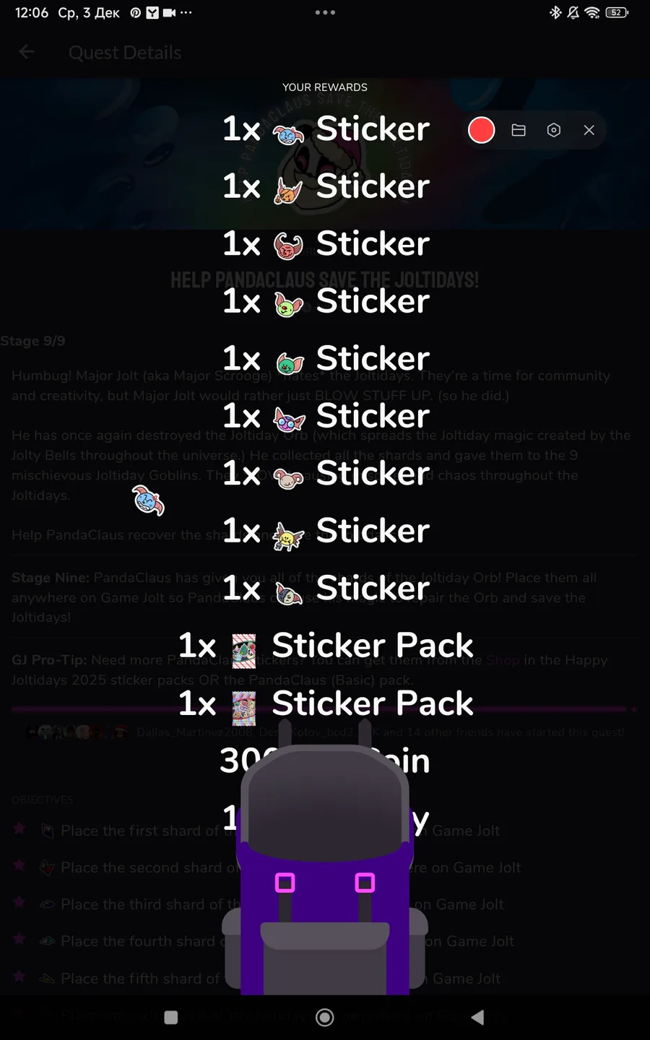The width and height of the screenshot is (650, 1040).
Task: Open screen recorder settings hexagon icon
Action: (x=554, y=130)
